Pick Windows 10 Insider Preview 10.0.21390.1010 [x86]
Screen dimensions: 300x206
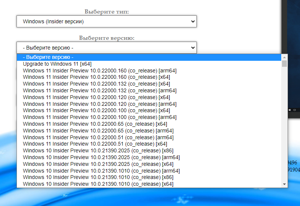coord(149,177)
